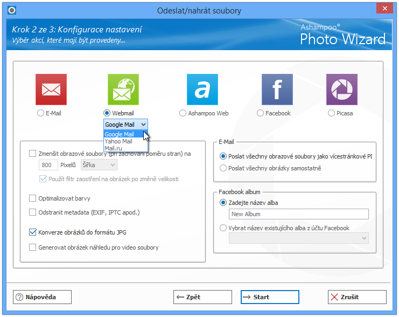This screenshot has height=317, width=399.
Task: Open the Google Mail provider dropdown
Action: click(125, 125)
